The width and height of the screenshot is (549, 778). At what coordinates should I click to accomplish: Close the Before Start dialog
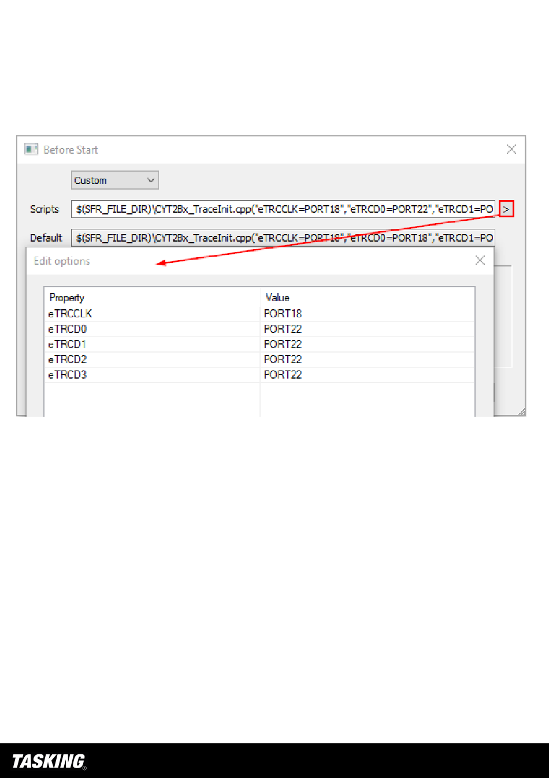(x=511, y=149)
